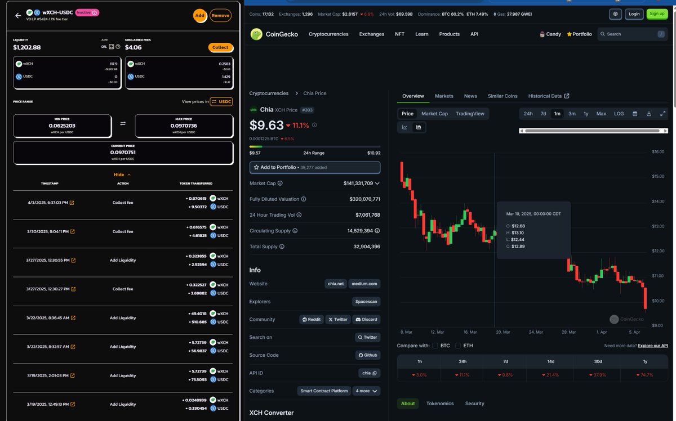Click the Add liquidity button
Viewport: 676px width, 421px height.
(199, 16)
